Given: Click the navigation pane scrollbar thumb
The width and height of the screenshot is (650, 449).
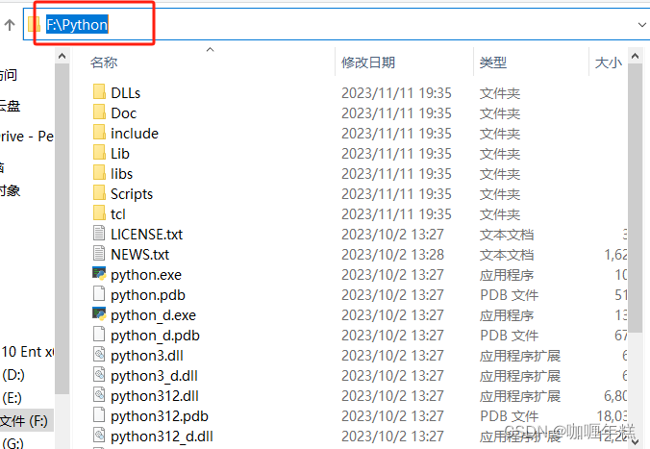Looking at the screenshot, I should (x=62, y=229).
